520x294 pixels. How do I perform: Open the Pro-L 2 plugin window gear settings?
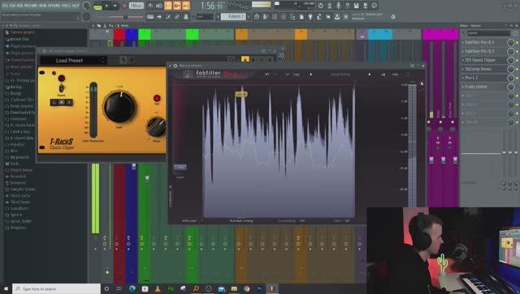175,66
